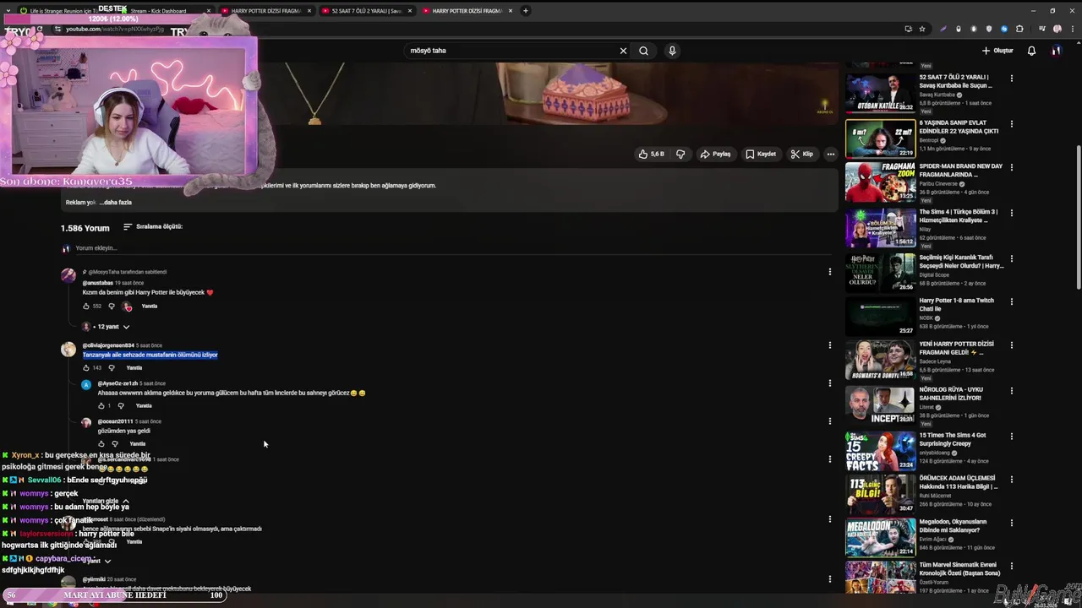Expand description with ...daha fazla

tap(115, 203)
